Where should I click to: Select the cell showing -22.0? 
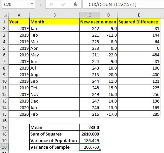[109, 55]
